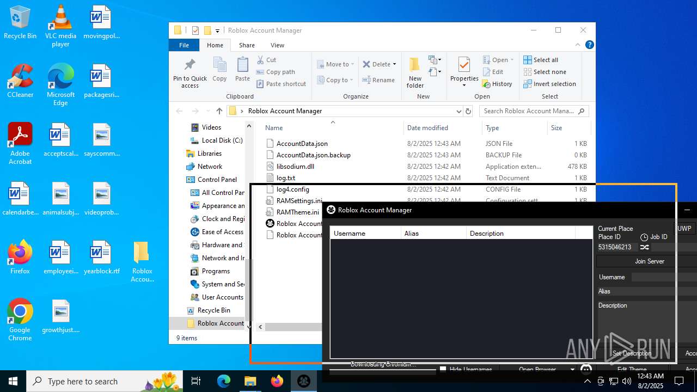The width and height of the screenshot is (697, 392).
Task: Expand the Properties dropdown arrow
Action: [x=464, y=85]
